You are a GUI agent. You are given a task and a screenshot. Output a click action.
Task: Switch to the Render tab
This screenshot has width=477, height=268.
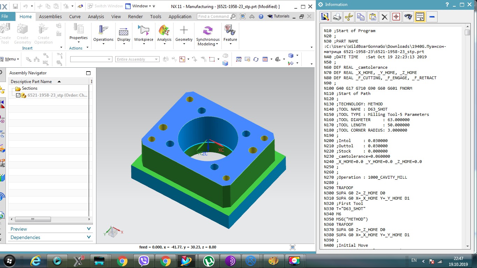(x=135, y=16)
